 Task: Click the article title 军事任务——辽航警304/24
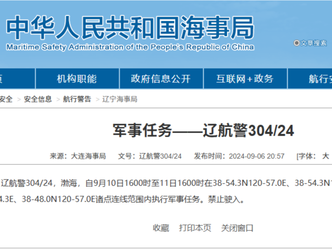point(203,131)
